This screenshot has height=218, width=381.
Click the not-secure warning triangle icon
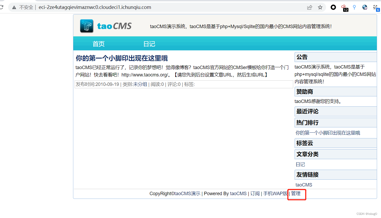(x=14, y=7)
